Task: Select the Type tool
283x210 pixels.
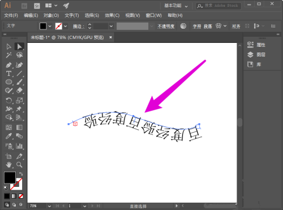Action: [x=8, y=73]
